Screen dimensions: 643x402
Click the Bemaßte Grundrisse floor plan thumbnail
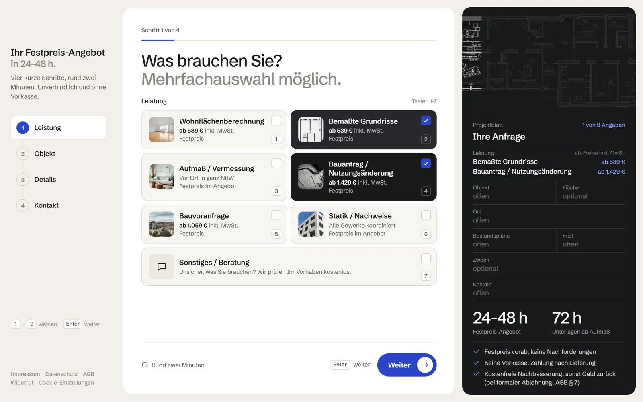pos(311,129)
